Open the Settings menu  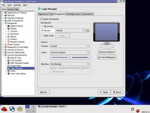tap(17, 5)
